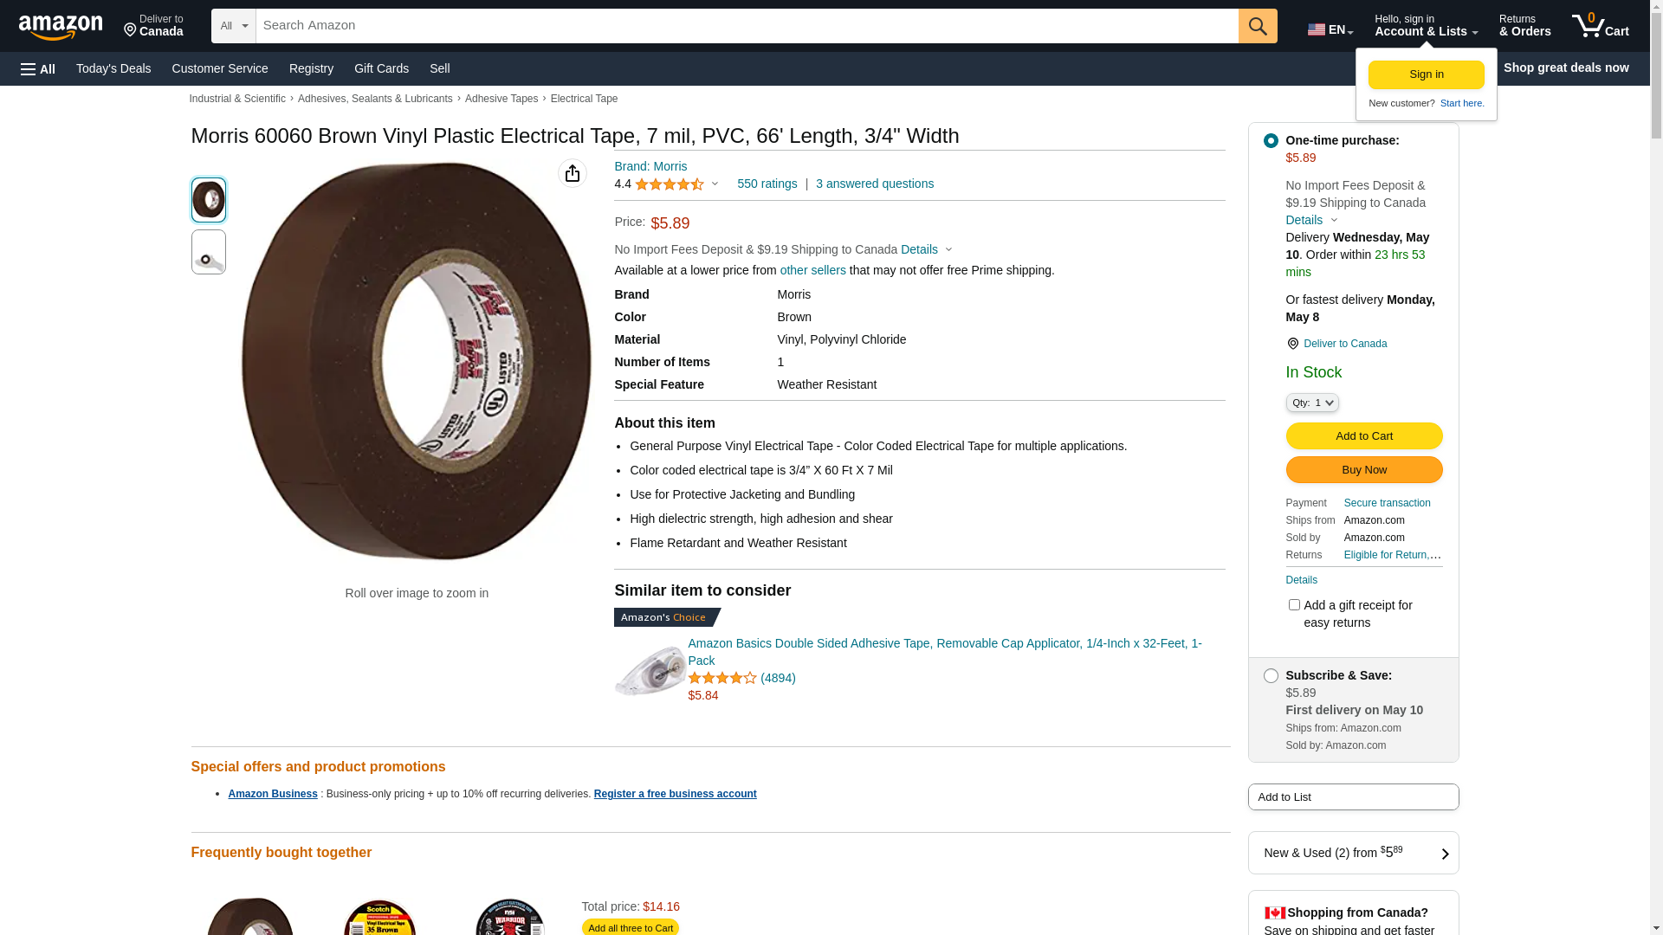
Task: Enable the gift receipt checkbox
Action: [1294, 605]
